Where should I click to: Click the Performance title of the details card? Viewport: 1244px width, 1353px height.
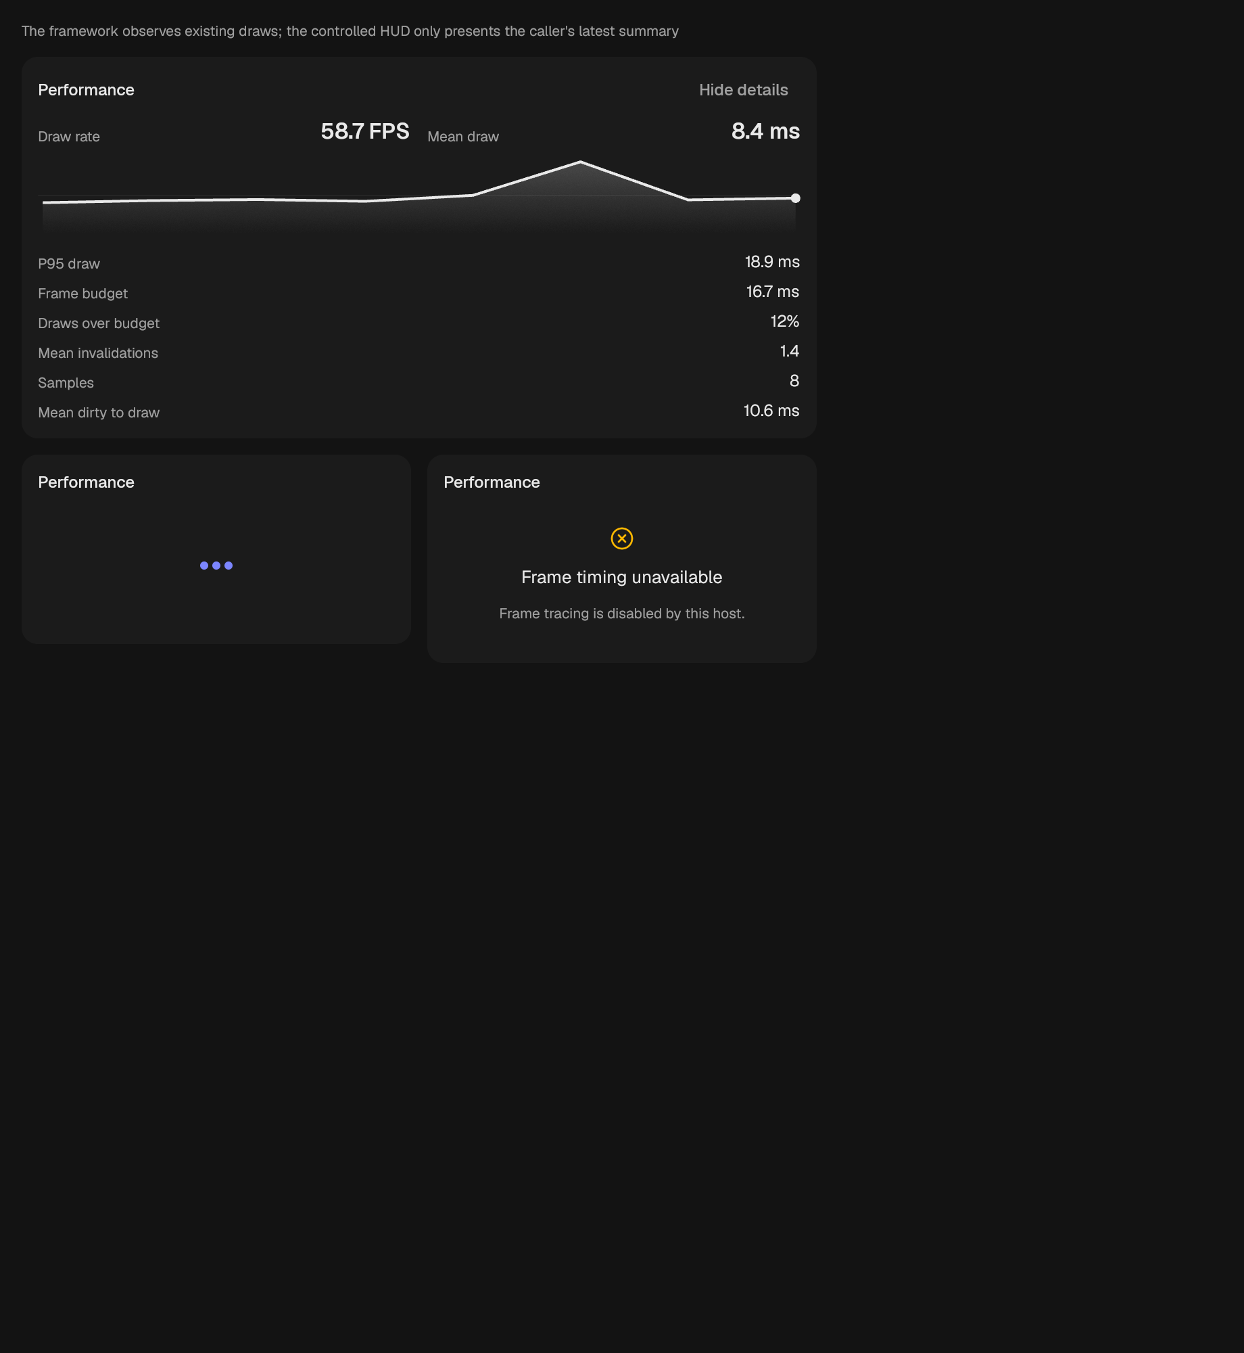pos(86,90)
